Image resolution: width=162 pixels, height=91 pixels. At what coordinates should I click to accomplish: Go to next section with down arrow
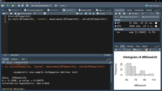coord(93,13)
